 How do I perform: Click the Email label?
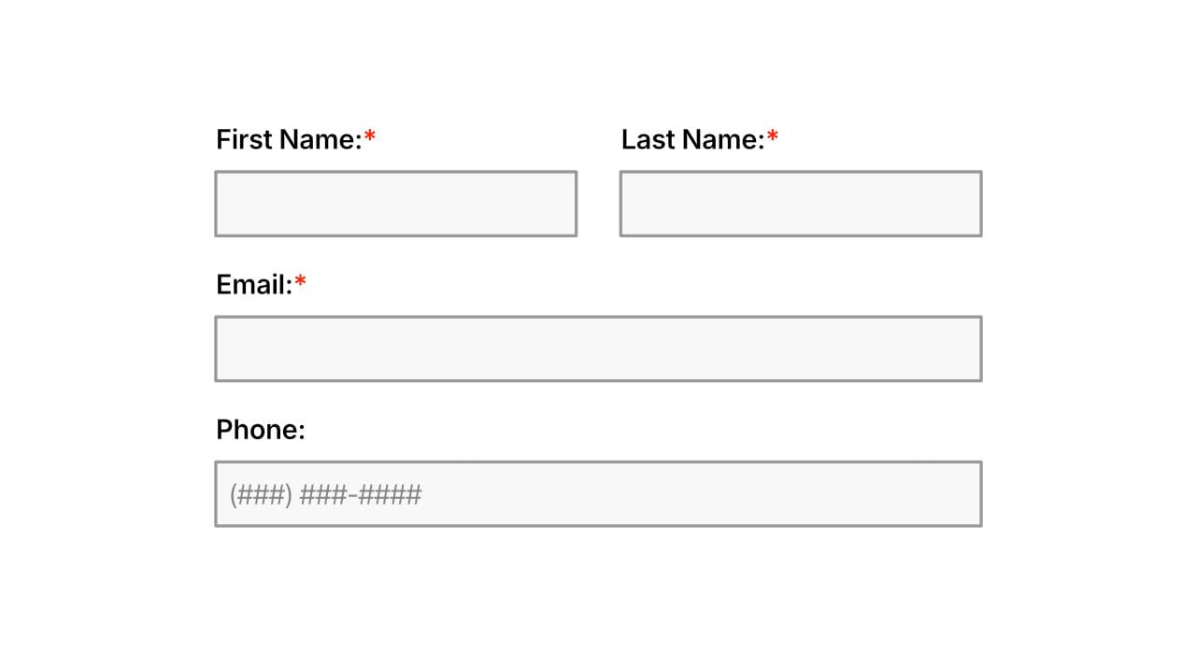255,284
